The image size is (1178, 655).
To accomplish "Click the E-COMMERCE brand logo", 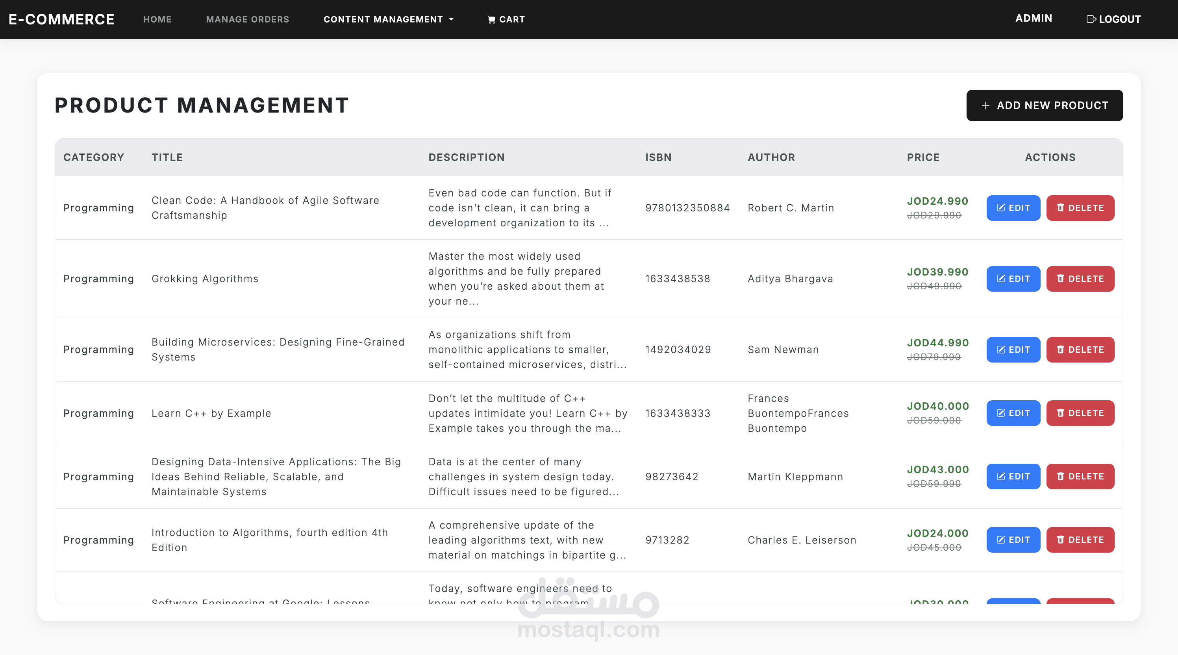I will pos(61,19).
